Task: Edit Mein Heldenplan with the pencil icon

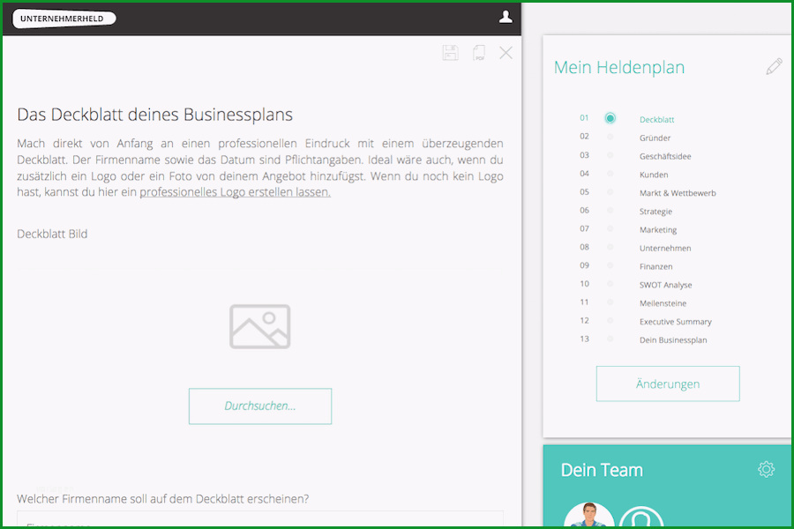Action: (774, 66)
